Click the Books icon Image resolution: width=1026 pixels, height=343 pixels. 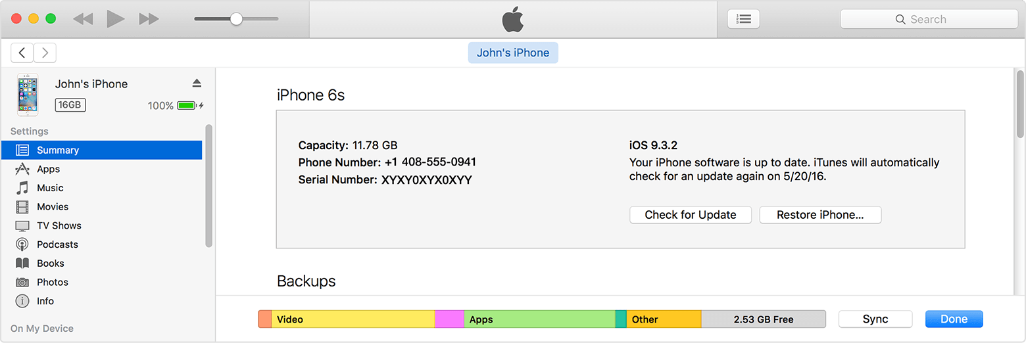point(22,263)
